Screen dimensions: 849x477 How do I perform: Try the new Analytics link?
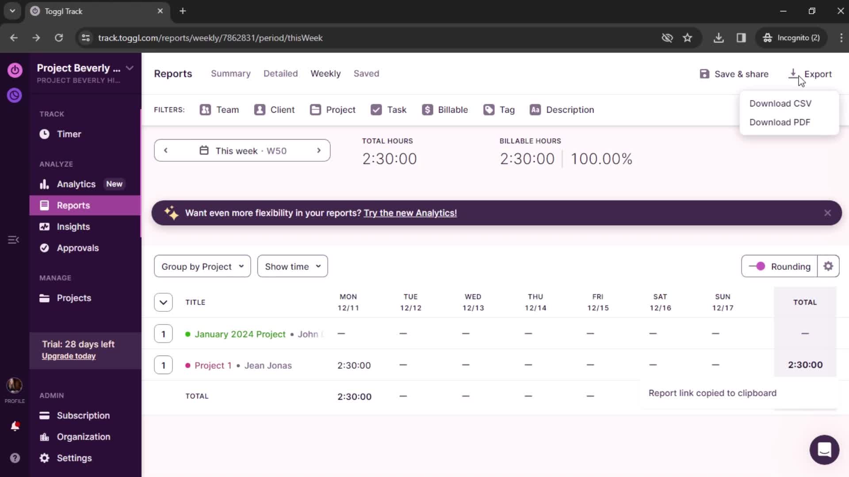click(410, 212)
